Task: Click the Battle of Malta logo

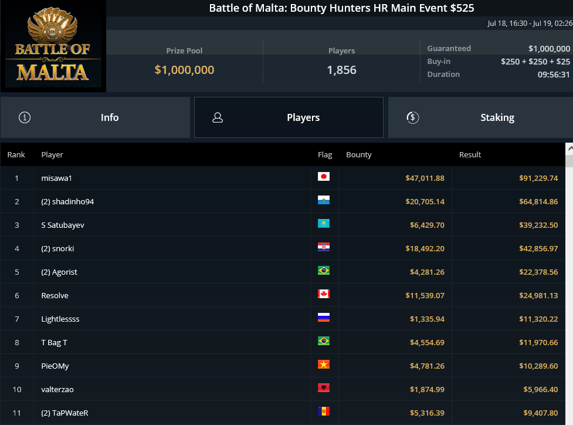Action: click(x=53, y=46)
